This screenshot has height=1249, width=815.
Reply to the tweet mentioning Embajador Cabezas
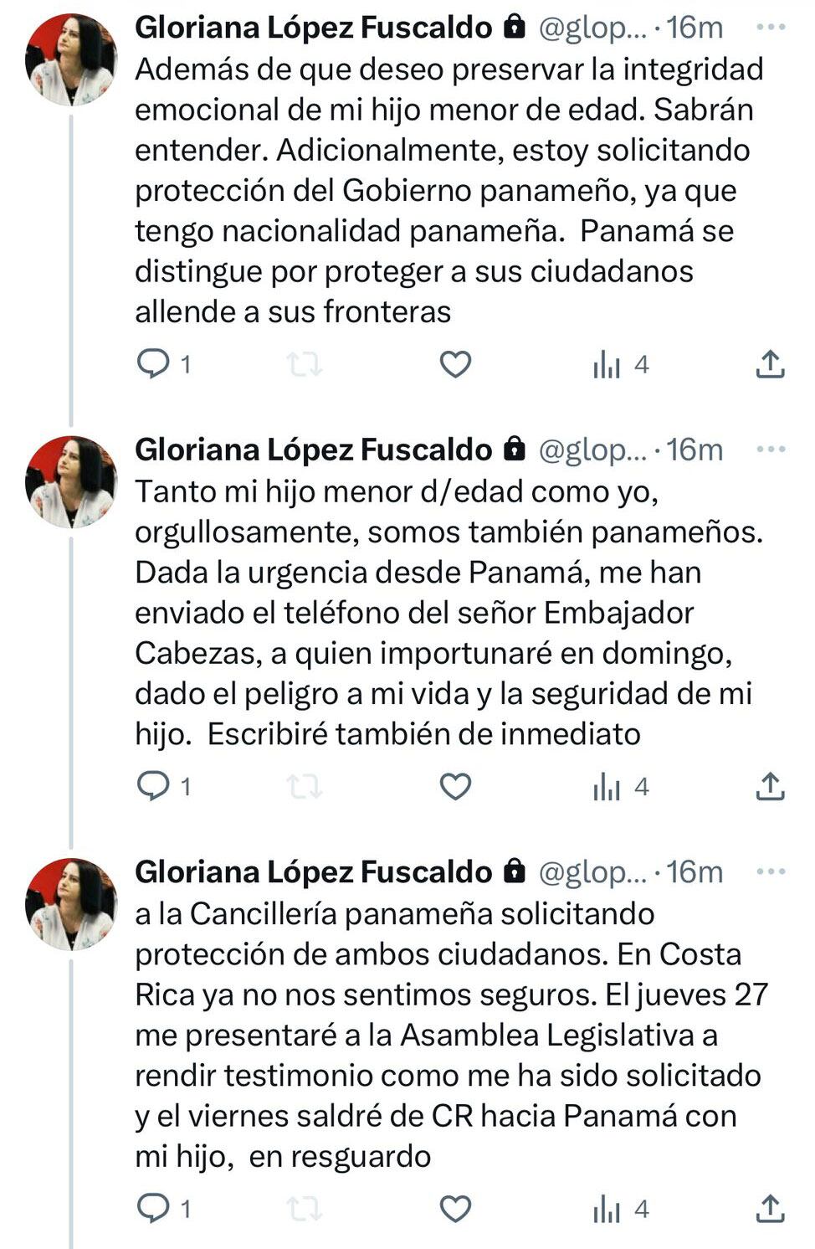point(152,787)
